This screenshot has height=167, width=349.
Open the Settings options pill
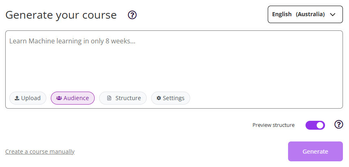pos(170,98)
